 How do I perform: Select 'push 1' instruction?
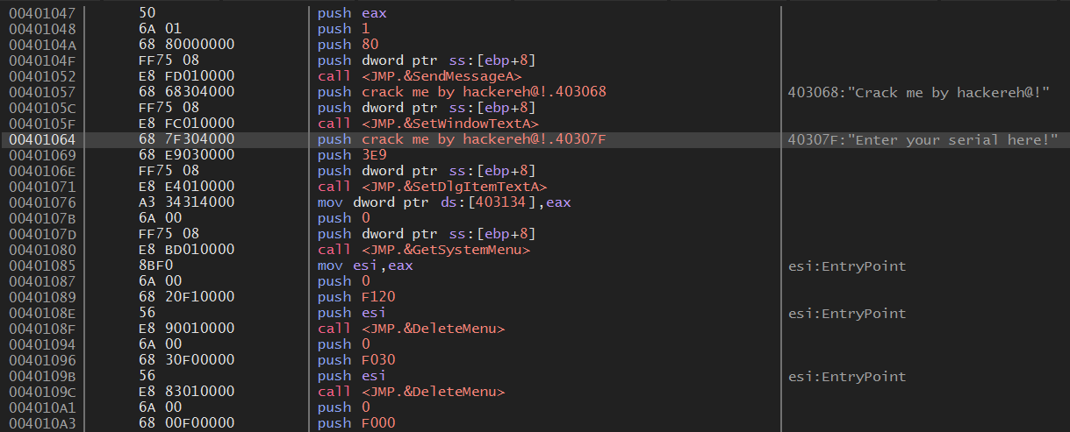coord(342,28)
